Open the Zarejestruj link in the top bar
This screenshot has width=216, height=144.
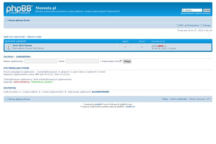(x=193, y=25)
